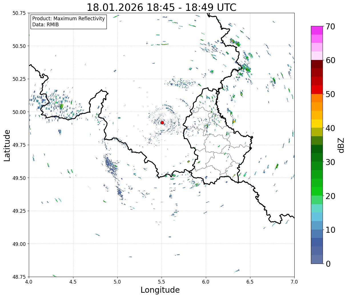The width and height of the screenshot is (348, 297).
Task: Click the latitude tick label 49.25
Action: 19,211
